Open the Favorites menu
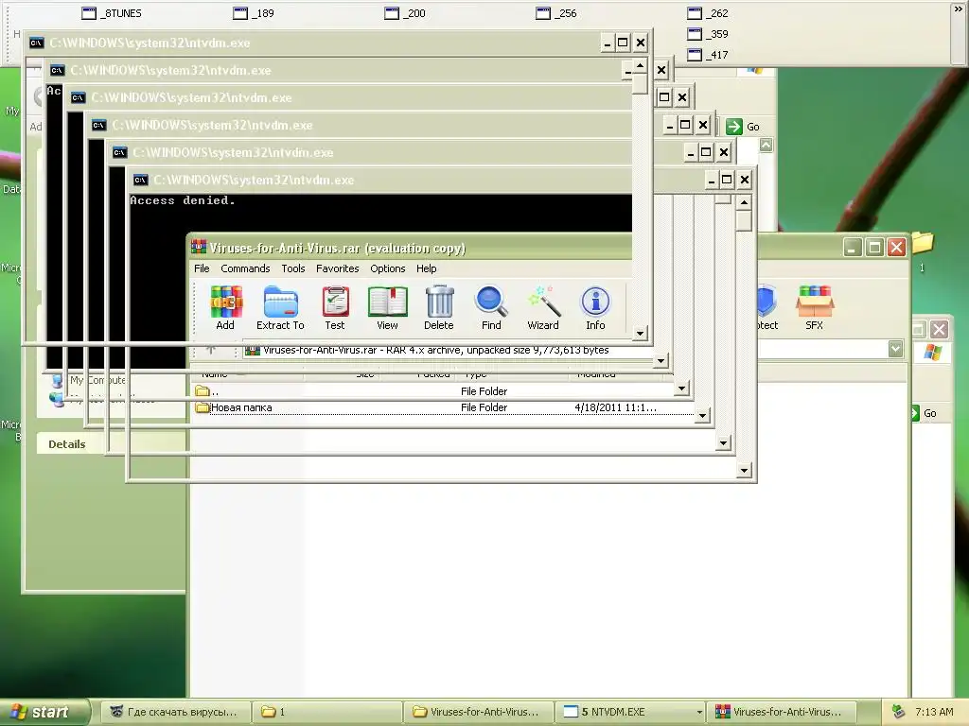Screen dimensions: 969x726 (338, 268)
